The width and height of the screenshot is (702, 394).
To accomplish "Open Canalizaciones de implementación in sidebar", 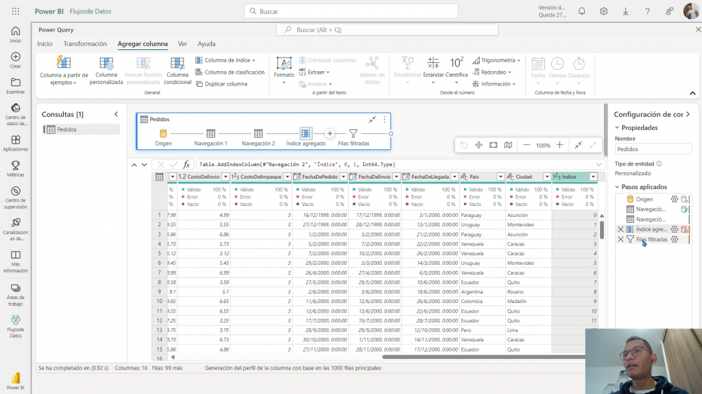I will tap(16, 230).
